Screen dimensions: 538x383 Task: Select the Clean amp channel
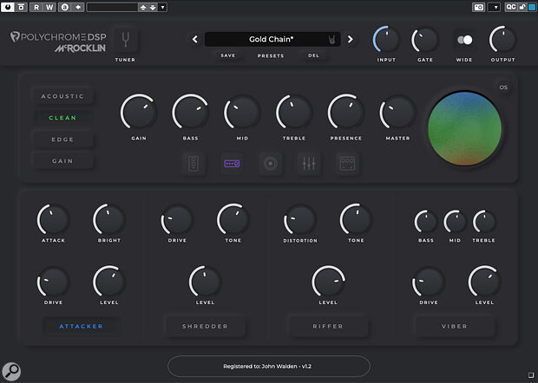(62, 118)
